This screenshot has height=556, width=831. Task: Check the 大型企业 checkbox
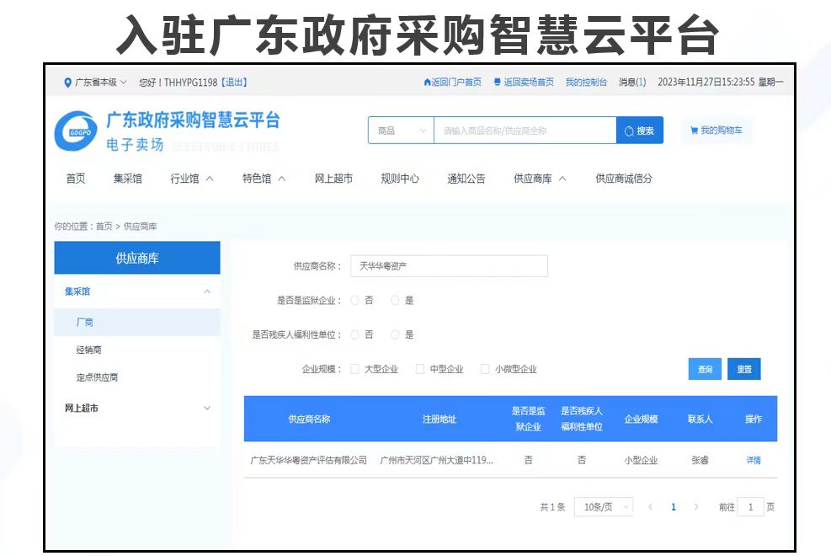(354, 369)
